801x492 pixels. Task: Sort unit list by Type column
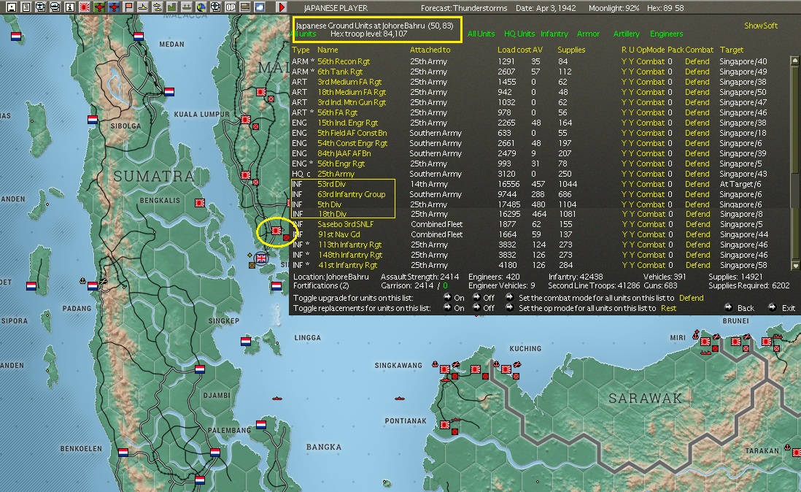click(301, 50)
